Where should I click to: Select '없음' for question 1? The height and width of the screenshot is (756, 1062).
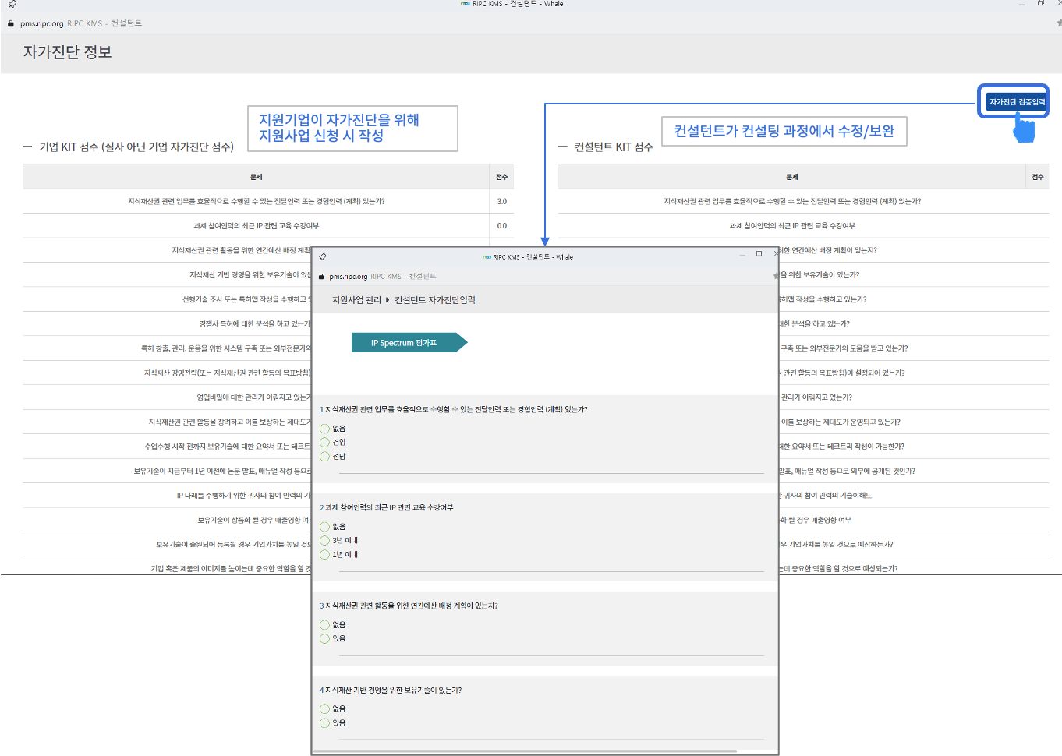tap(325, 429)
